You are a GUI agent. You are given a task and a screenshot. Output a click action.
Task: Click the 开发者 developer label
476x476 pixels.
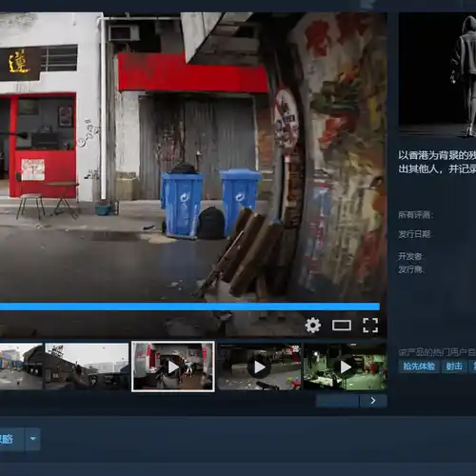coord(411,256)
